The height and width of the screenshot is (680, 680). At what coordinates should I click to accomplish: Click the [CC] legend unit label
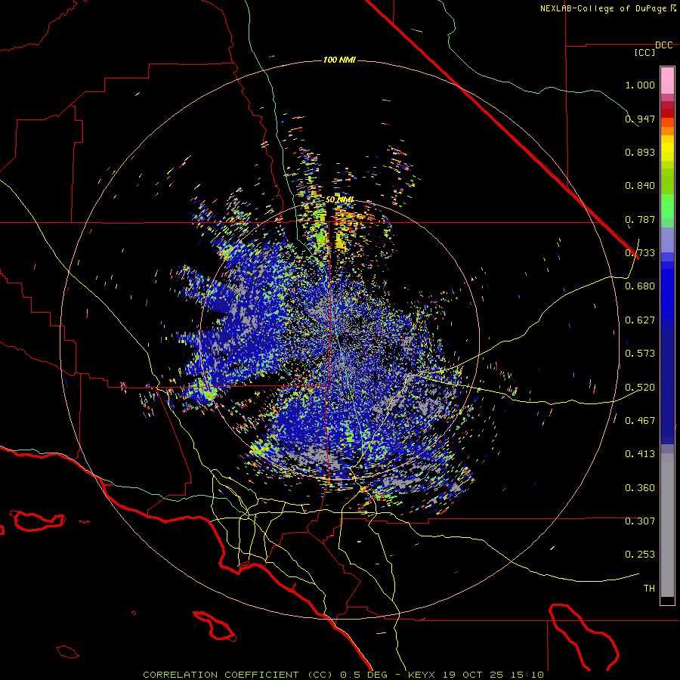pyautogui.click(x=644, y=53)
